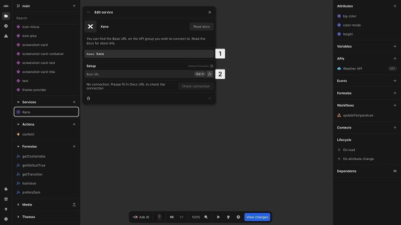
Task: Add a new attribute
Action: (395, 6)
